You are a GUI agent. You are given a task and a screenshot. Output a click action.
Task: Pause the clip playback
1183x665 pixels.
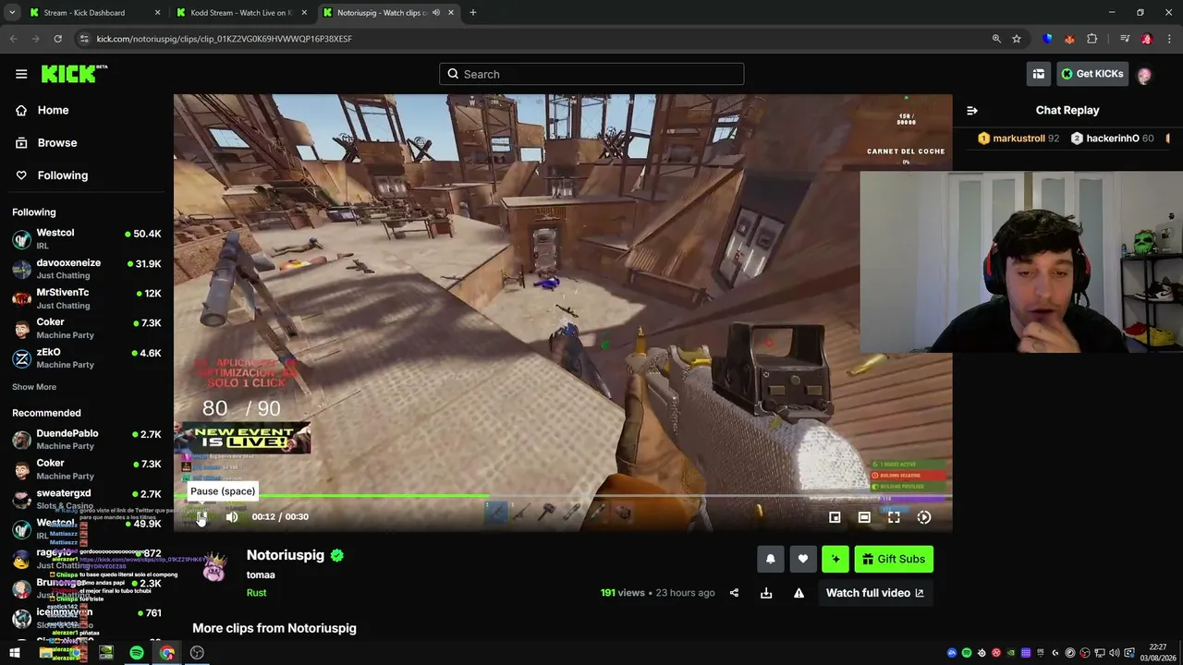click(x=201, y=517)
